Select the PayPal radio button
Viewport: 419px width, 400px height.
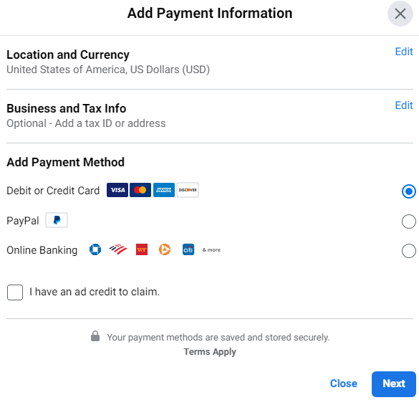tap(408, 222)
